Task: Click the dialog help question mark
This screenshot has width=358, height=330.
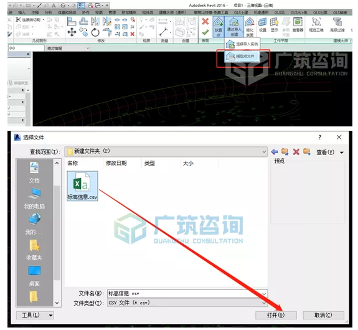Action: 320,137
